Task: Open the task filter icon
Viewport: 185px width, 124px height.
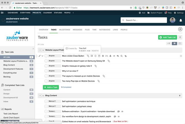Action: pyautogui.click(x=169, y=44)
